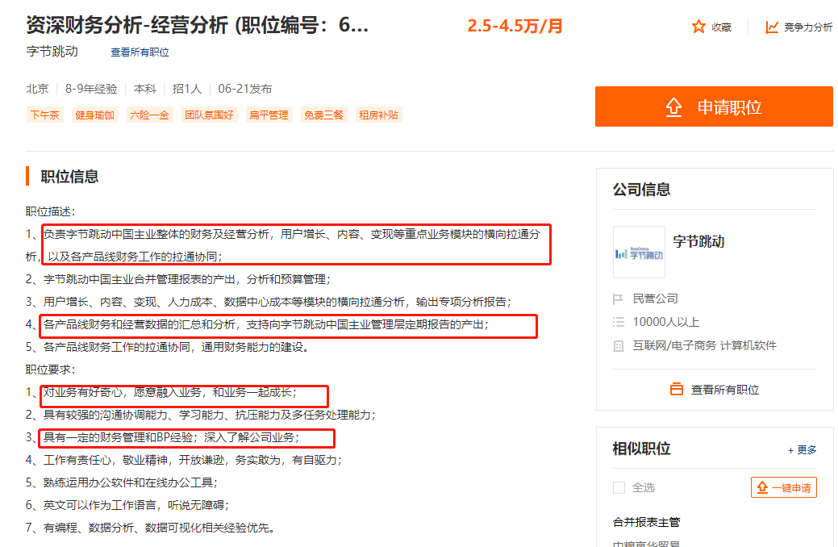
Task: Click the flag icon beside 民营公司
Action: click(x=618, y=299)
